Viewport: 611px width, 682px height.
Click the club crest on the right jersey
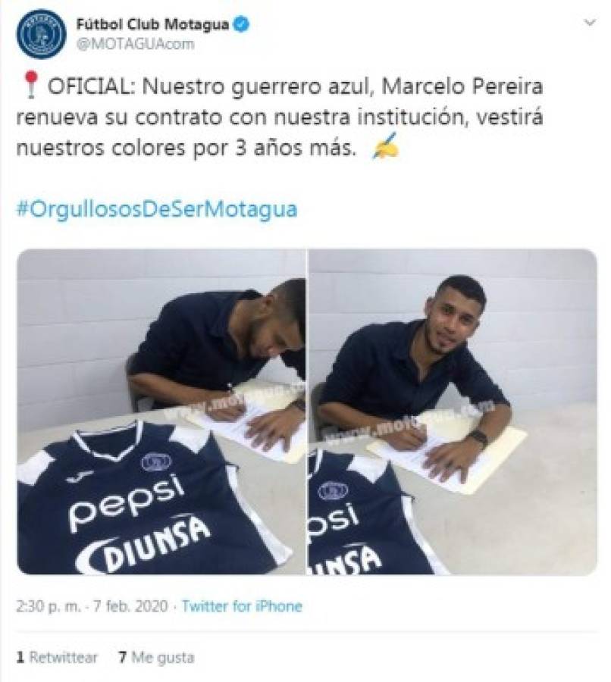(x=333, y=490)
